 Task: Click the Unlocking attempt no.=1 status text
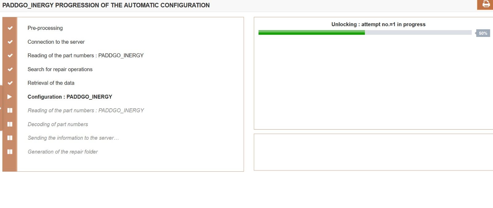pos(378,24)
